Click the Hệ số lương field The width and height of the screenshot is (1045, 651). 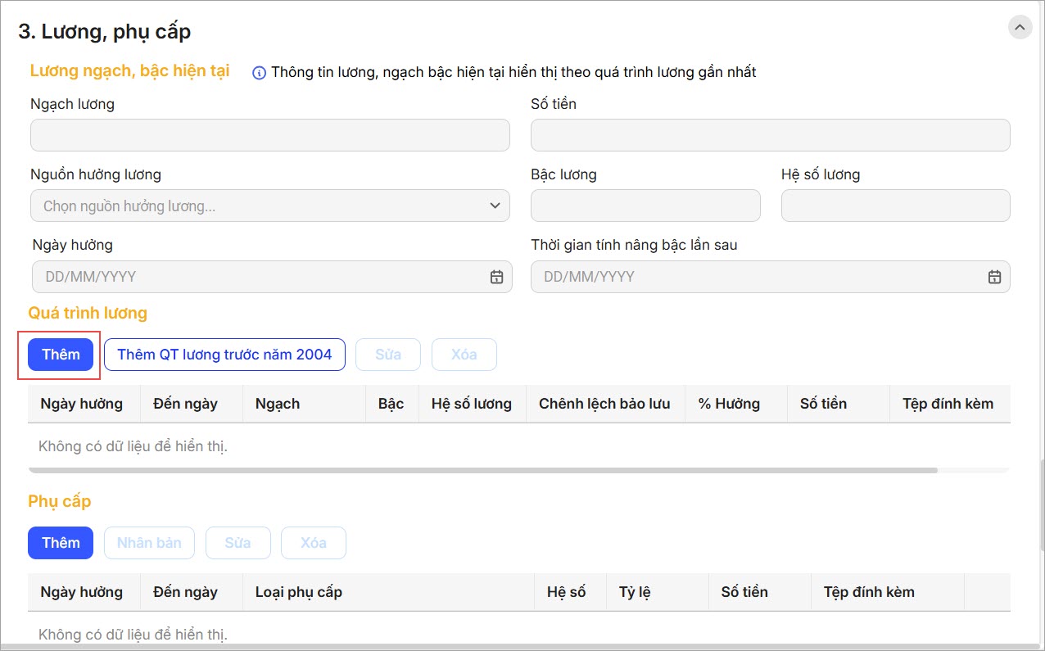pyautogui.click(x=895, y=206)
